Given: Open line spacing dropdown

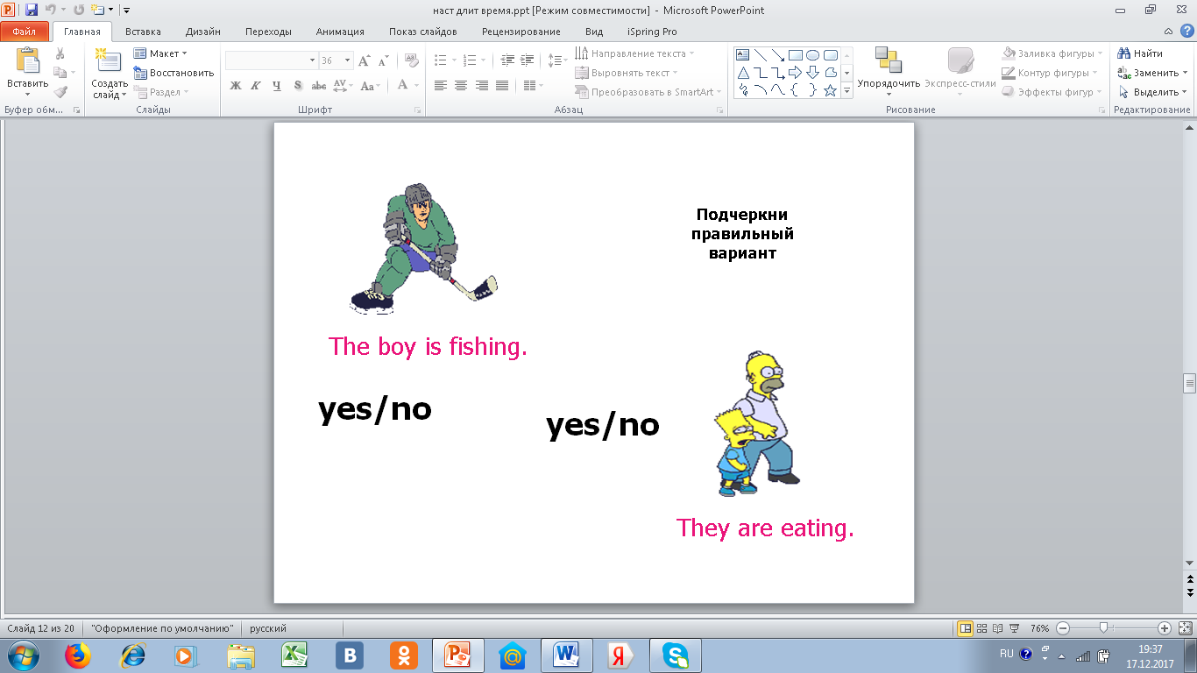Looking at the screenshot, I should pyautogui.click(x=557, y=60).
